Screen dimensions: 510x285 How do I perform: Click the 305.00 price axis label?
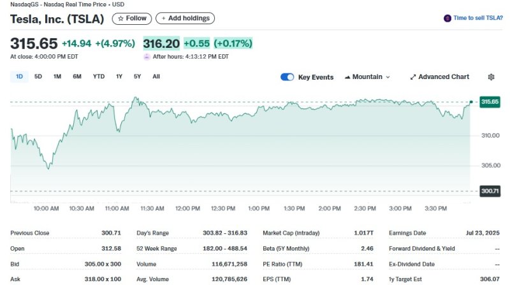(x=491, y=166)
